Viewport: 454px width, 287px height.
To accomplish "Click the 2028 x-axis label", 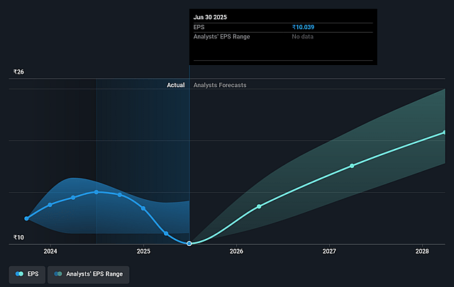I will tap(422, 252).
